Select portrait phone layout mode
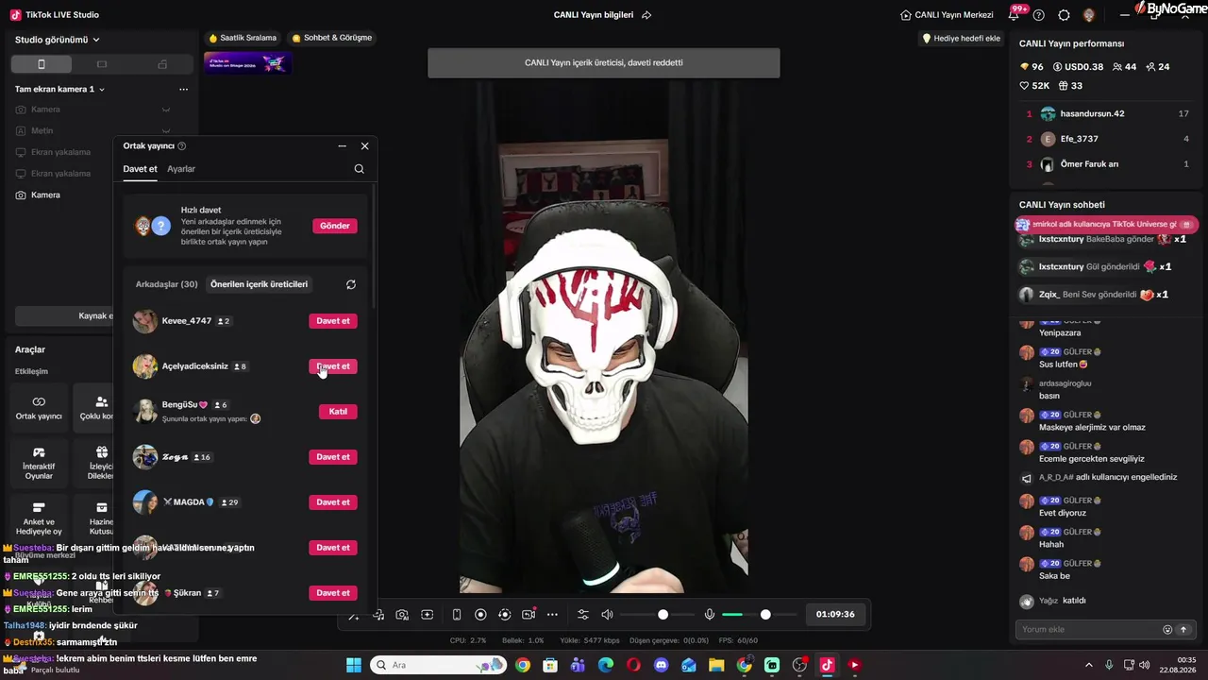The image size is (1208, 680). pos(41,64)
